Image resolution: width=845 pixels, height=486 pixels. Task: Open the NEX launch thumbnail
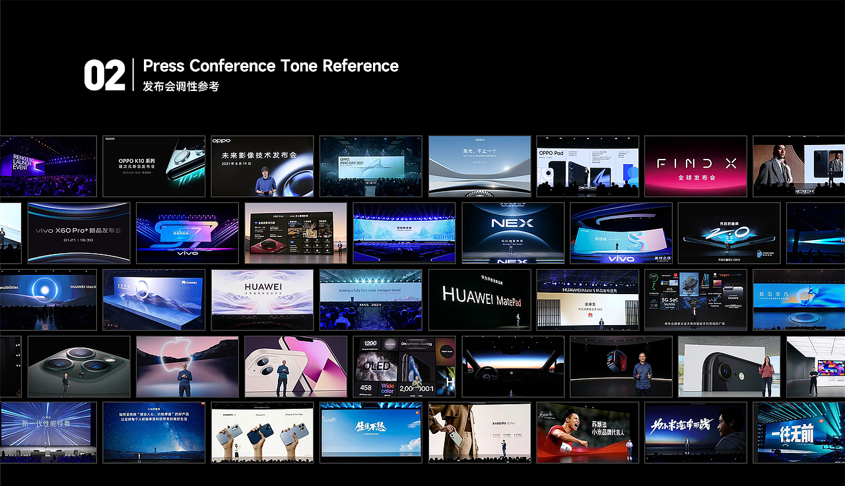[513, 233]
